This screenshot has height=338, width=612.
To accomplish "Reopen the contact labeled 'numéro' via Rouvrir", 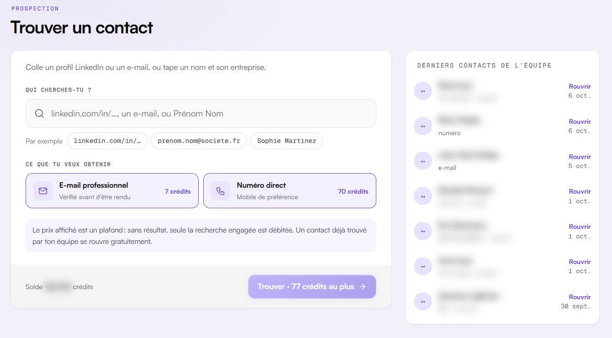I will (580, 121).
